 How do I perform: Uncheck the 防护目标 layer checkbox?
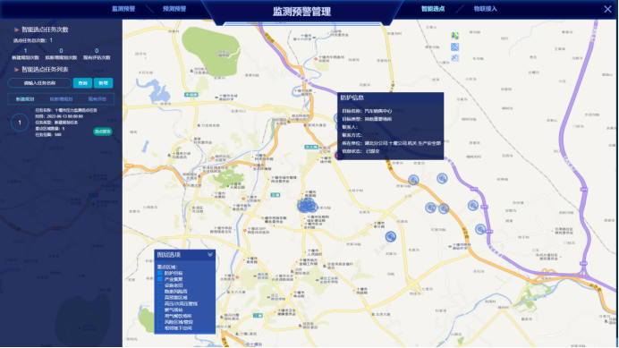click(160, 273)
